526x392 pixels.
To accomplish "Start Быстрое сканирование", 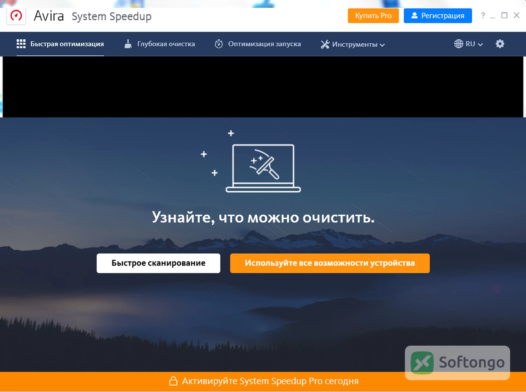I will [x=158, y=263].
